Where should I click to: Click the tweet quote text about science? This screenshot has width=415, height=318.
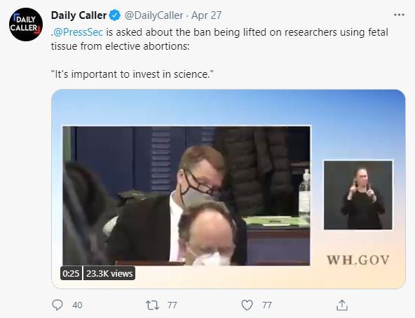[132, 74]
